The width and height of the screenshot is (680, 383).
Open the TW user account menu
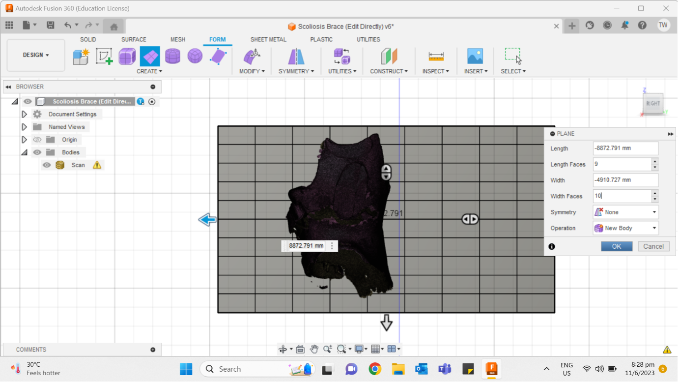coord(663,26)
